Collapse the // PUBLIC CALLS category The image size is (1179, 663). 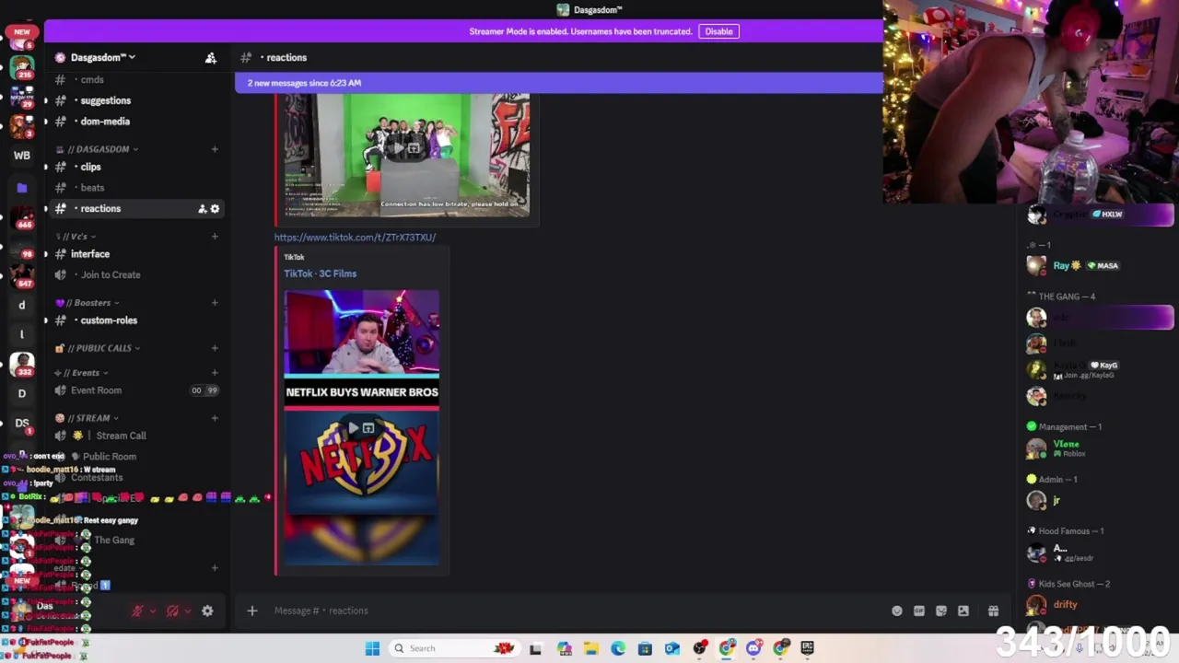[x=98, y=348]
